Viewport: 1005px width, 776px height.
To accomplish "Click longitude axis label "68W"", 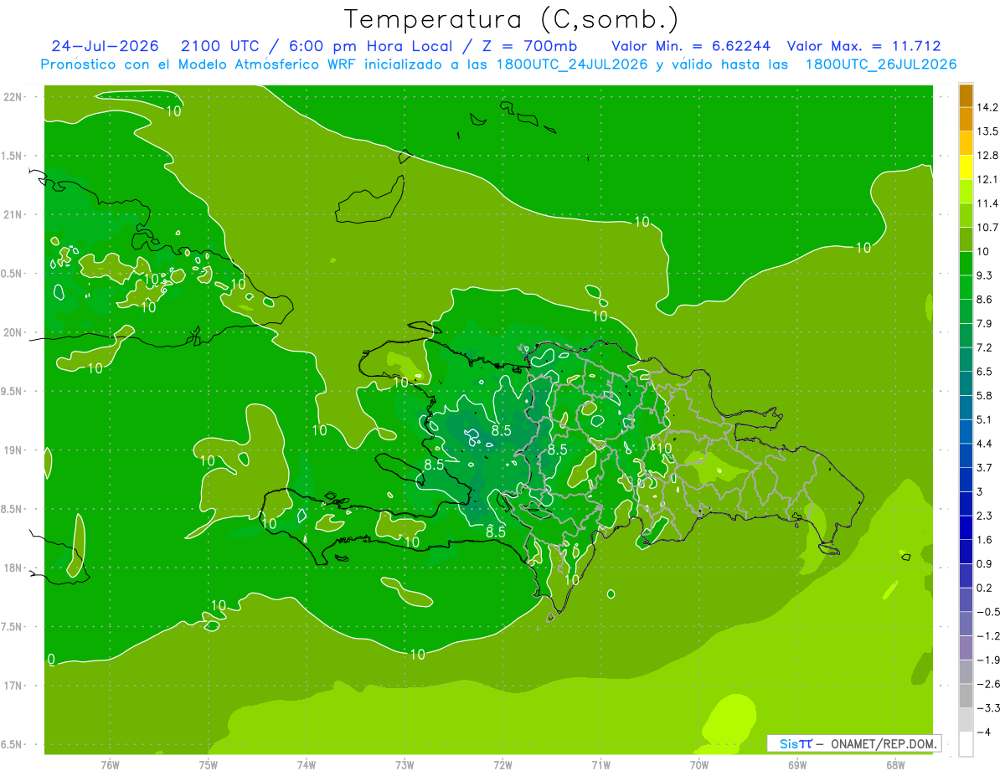I will tap(894, 764).
